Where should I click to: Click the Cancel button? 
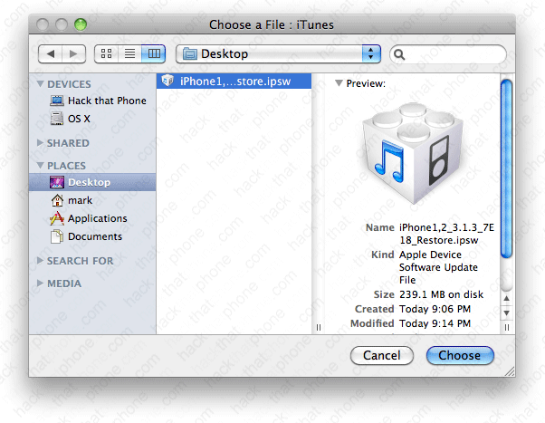(x=381, y=356)
